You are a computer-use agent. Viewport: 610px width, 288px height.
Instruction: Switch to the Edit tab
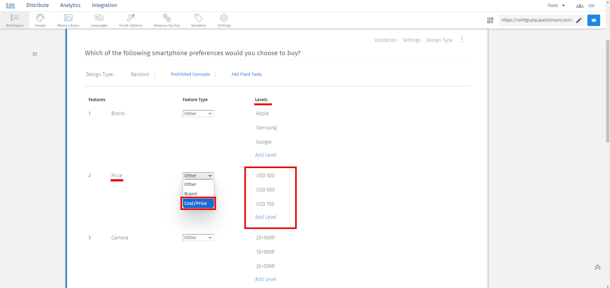click(x=10, y=5)
